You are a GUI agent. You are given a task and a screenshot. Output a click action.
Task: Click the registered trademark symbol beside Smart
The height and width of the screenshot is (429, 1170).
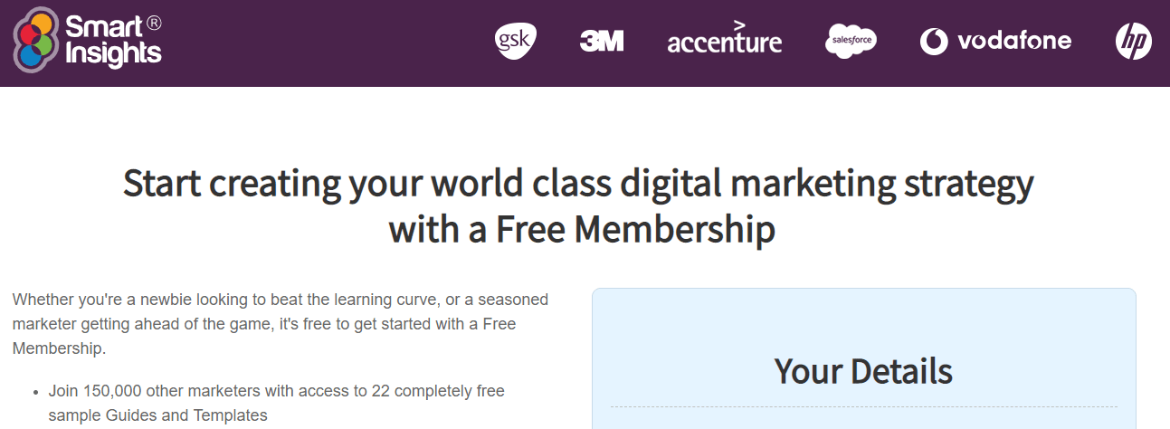(153, 24)
